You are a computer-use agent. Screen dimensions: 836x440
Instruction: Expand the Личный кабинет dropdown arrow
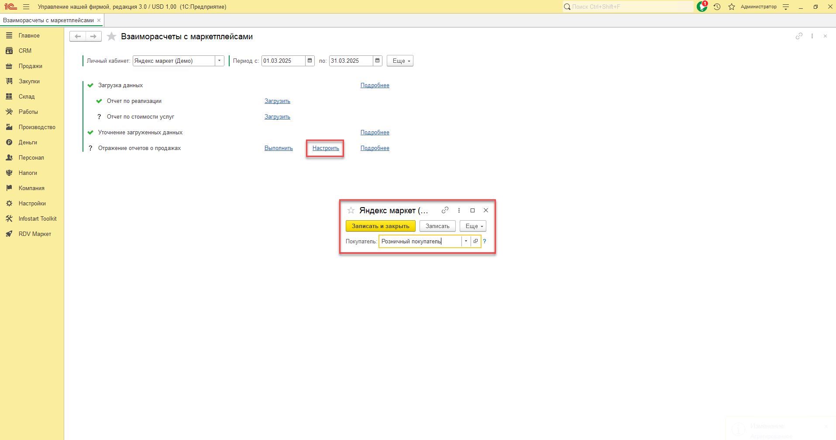tap(220, 61)
